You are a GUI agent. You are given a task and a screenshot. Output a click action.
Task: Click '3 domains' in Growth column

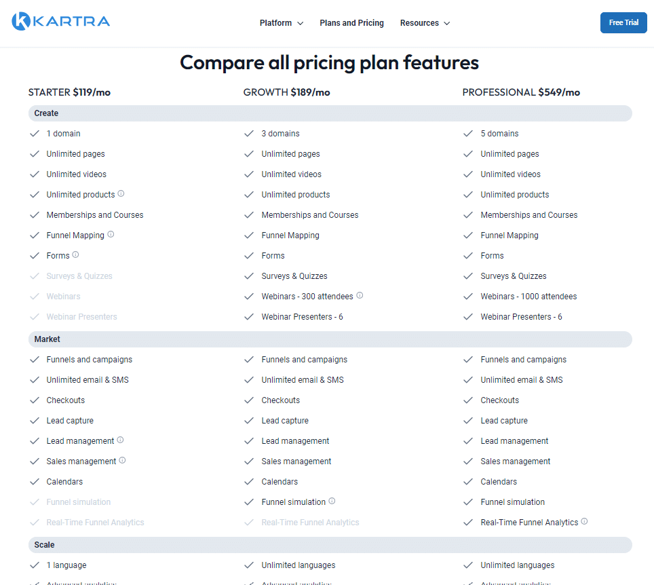click(280, 134)
